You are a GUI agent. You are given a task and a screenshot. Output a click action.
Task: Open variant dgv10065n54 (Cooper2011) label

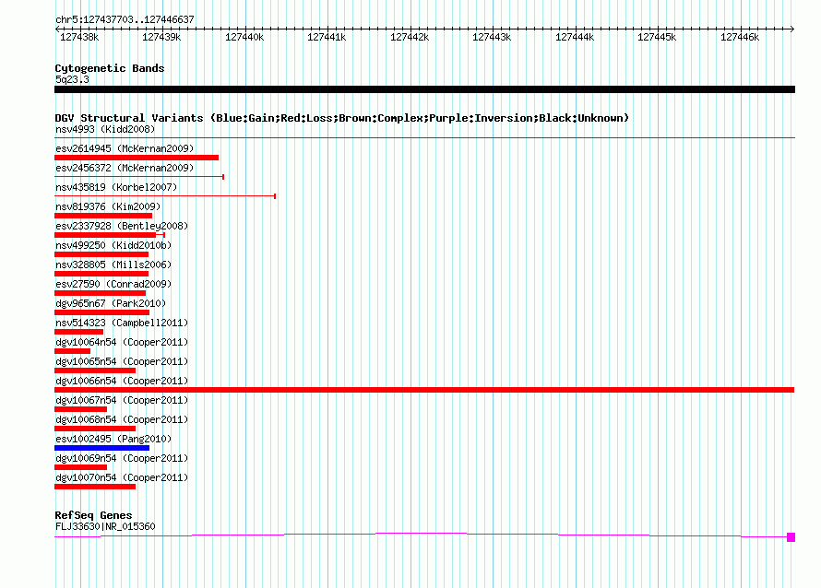[122, 361]
